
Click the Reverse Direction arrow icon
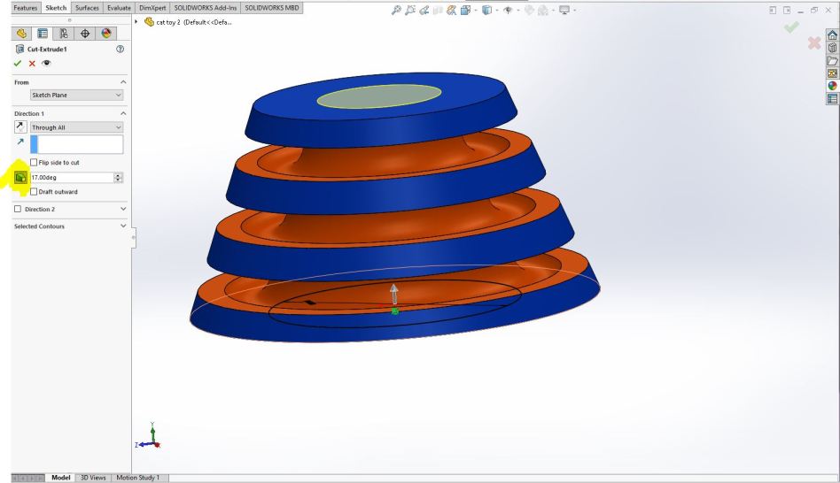pos(19,127)
